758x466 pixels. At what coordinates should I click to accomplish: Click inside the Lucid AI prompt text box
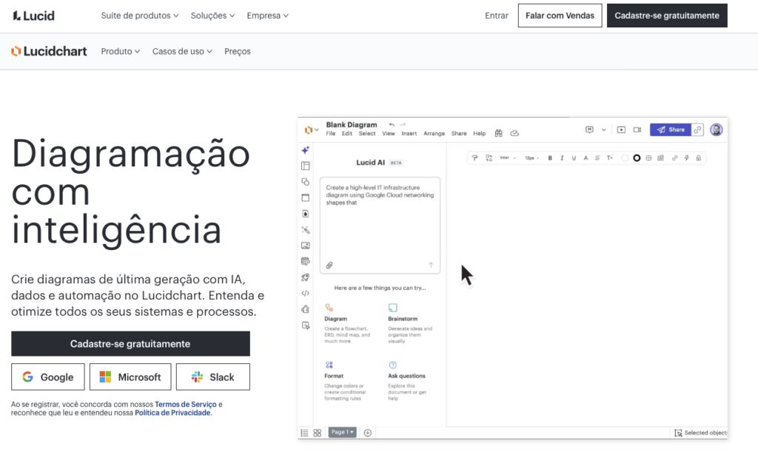[380, 222]
